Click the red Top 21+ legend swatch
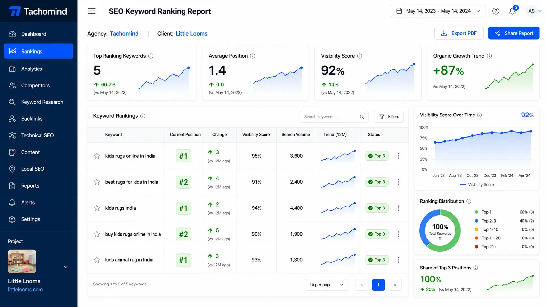The image size is (546, 307). [476, 247]
